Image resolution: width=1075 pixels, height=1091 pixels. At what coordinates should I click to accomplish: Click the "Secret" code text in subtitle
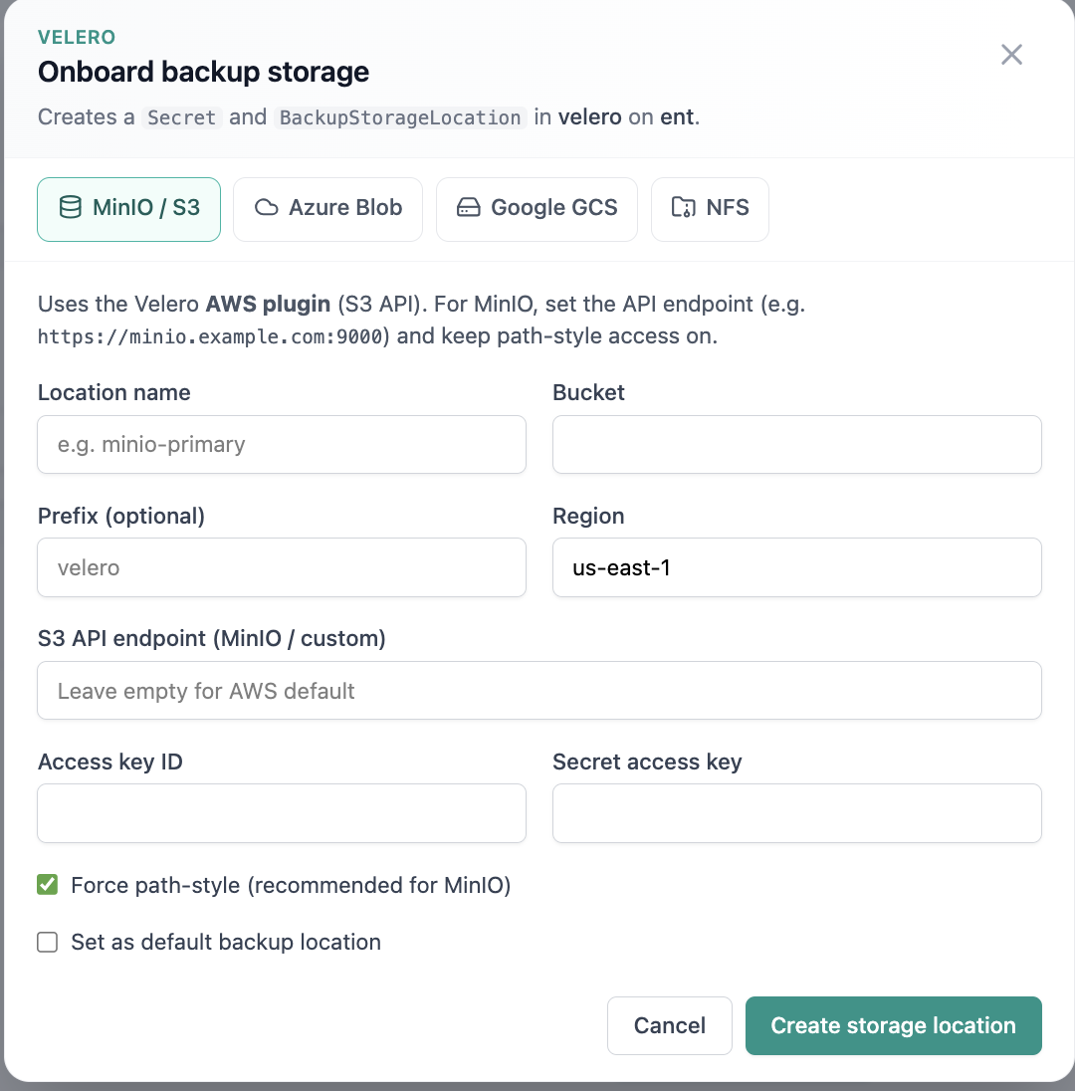coord(181,117)
